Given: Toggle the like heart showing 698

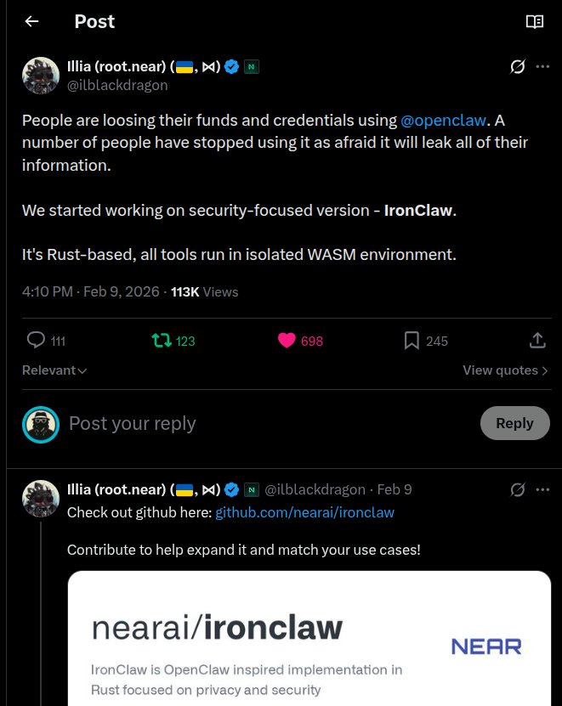Looking at the screenshot, I should (x=287, y=341).
